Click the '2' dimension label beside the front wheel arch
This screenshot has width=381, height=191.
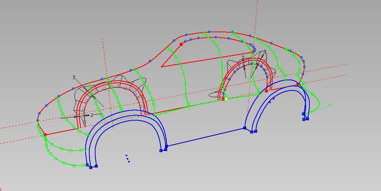point(91,115)
